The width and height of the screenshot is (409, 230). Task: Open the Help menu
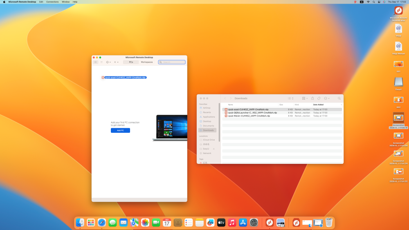coord(75,2)
